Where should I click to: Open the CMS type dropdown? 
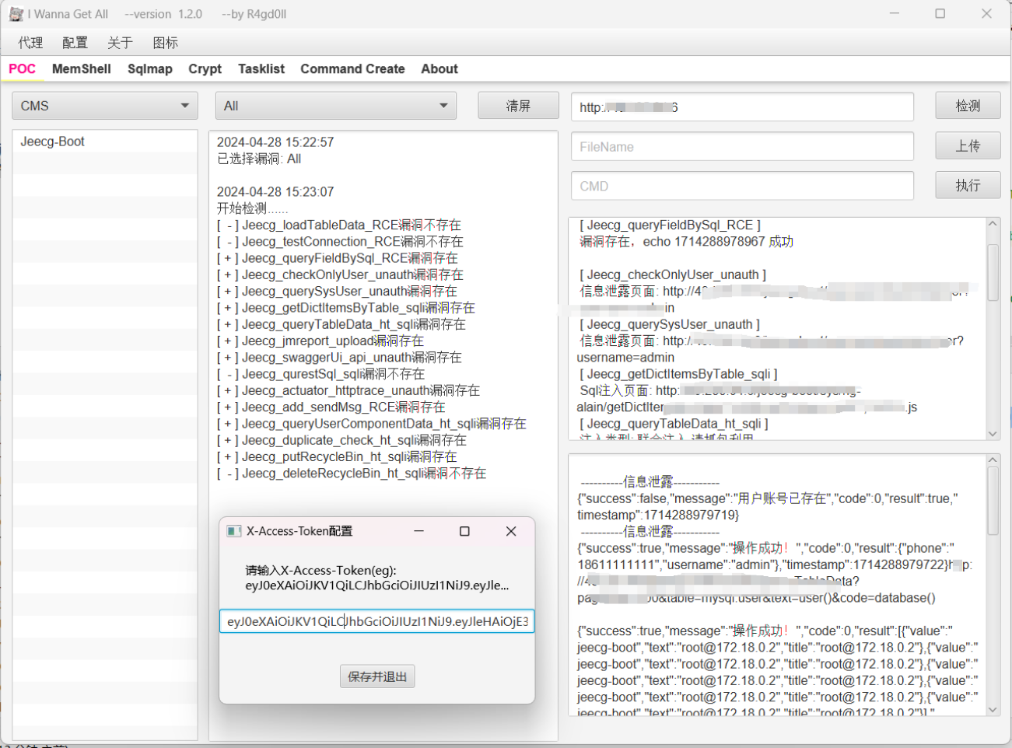[x=104, y=105]
